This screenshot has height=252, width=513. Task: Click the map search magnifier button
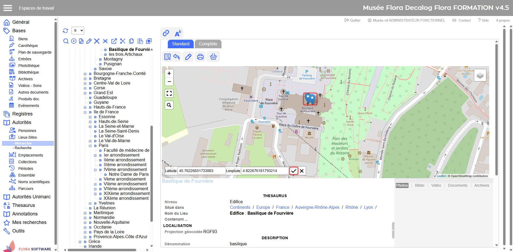[169, 105]
